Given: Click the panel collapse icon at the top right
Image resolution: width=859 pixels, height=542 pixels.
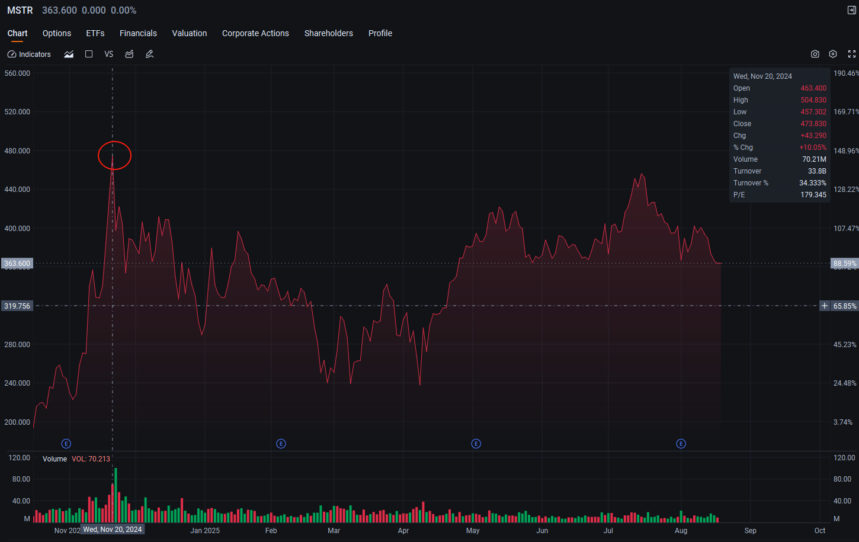Looking at the screenshot, I should coord(852,10).
